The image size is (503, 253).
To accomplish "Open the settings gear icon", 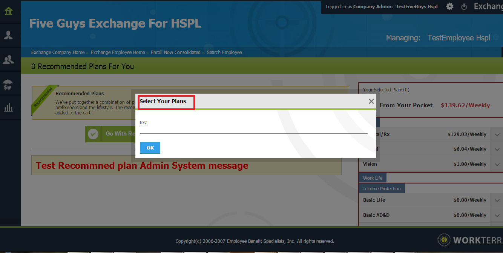I will [x=450, y=6].
